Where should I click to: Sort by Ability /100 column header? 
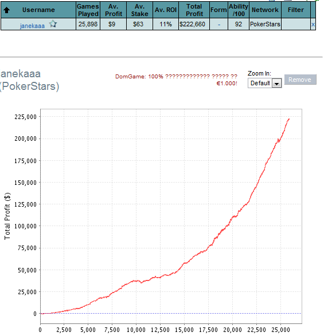[x=239, y=10]
